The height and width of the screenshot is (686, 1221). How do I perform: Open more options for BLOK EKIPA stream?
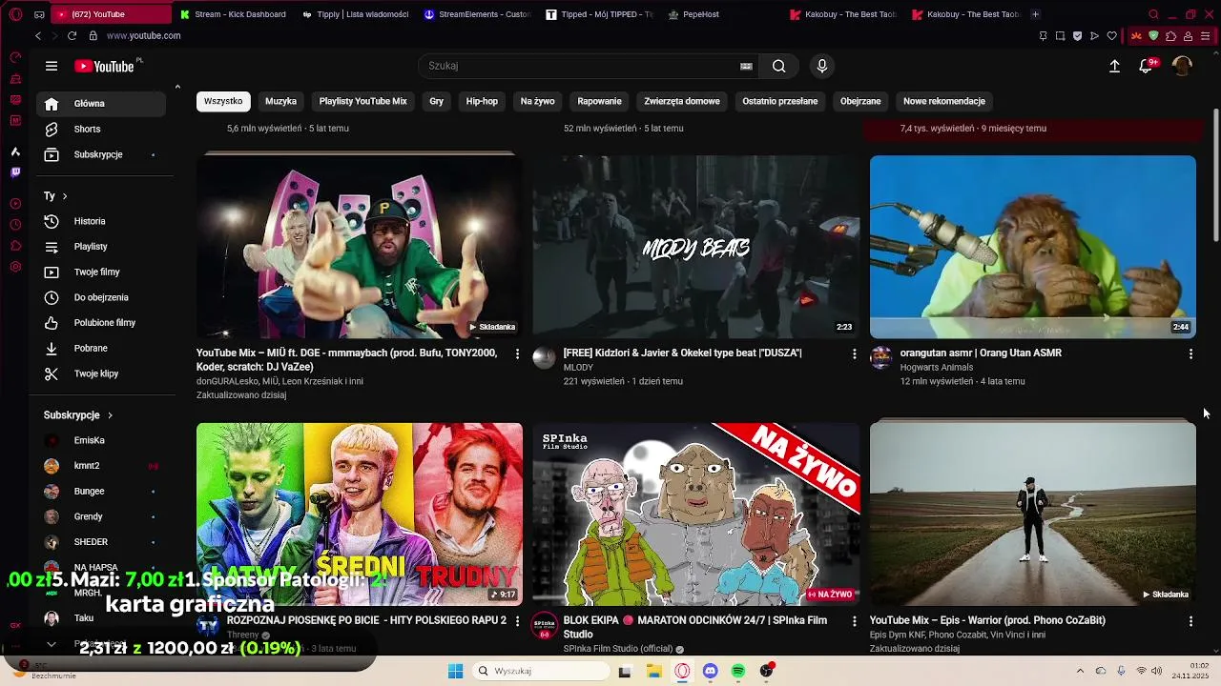pyautogui.click(x=854, y=621)
